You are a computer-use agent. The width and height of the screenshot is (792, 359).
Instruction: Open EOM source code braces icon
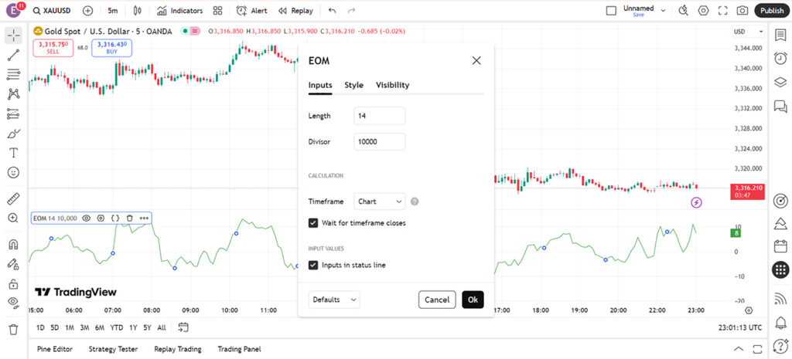115,218
